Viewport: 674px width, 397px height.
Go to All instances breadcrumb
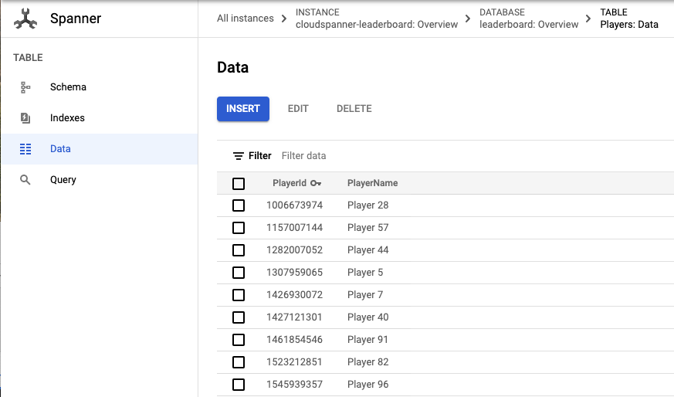[245, 19]
